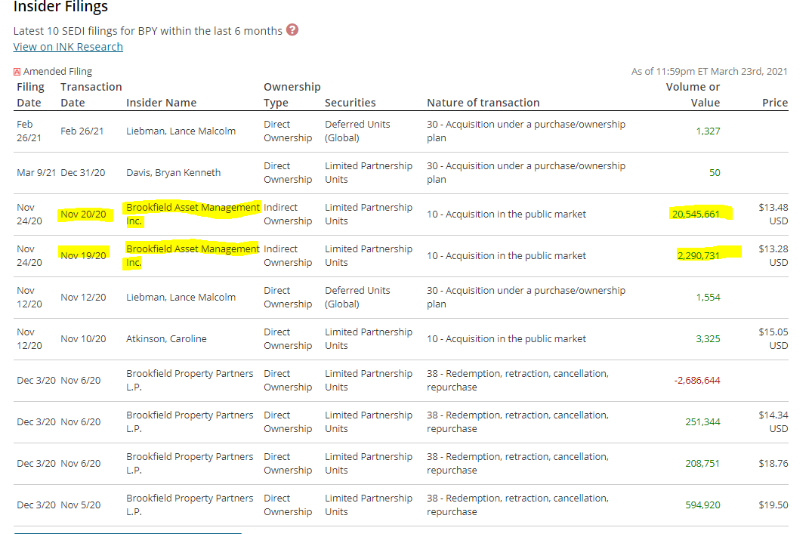Click the Mar 9/21 filing date
Image resolution: width=812 pixels, height=534 pixels.
click(36, 172)
